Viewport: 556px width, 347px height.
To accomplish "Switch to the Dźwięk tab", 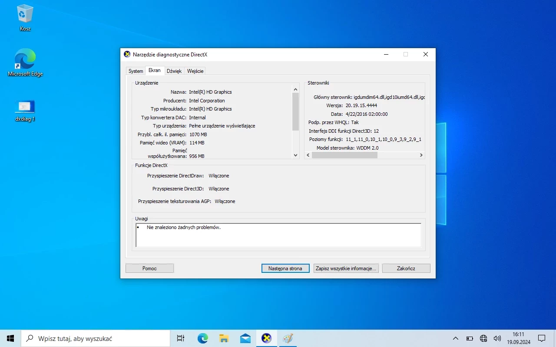I will (x=174, y=71).
